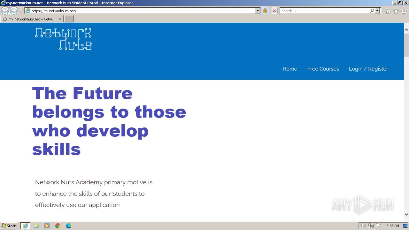This screenshot has width=409, height=230.
Task: Open the media player taskbar icon
Action: (47, 226)
